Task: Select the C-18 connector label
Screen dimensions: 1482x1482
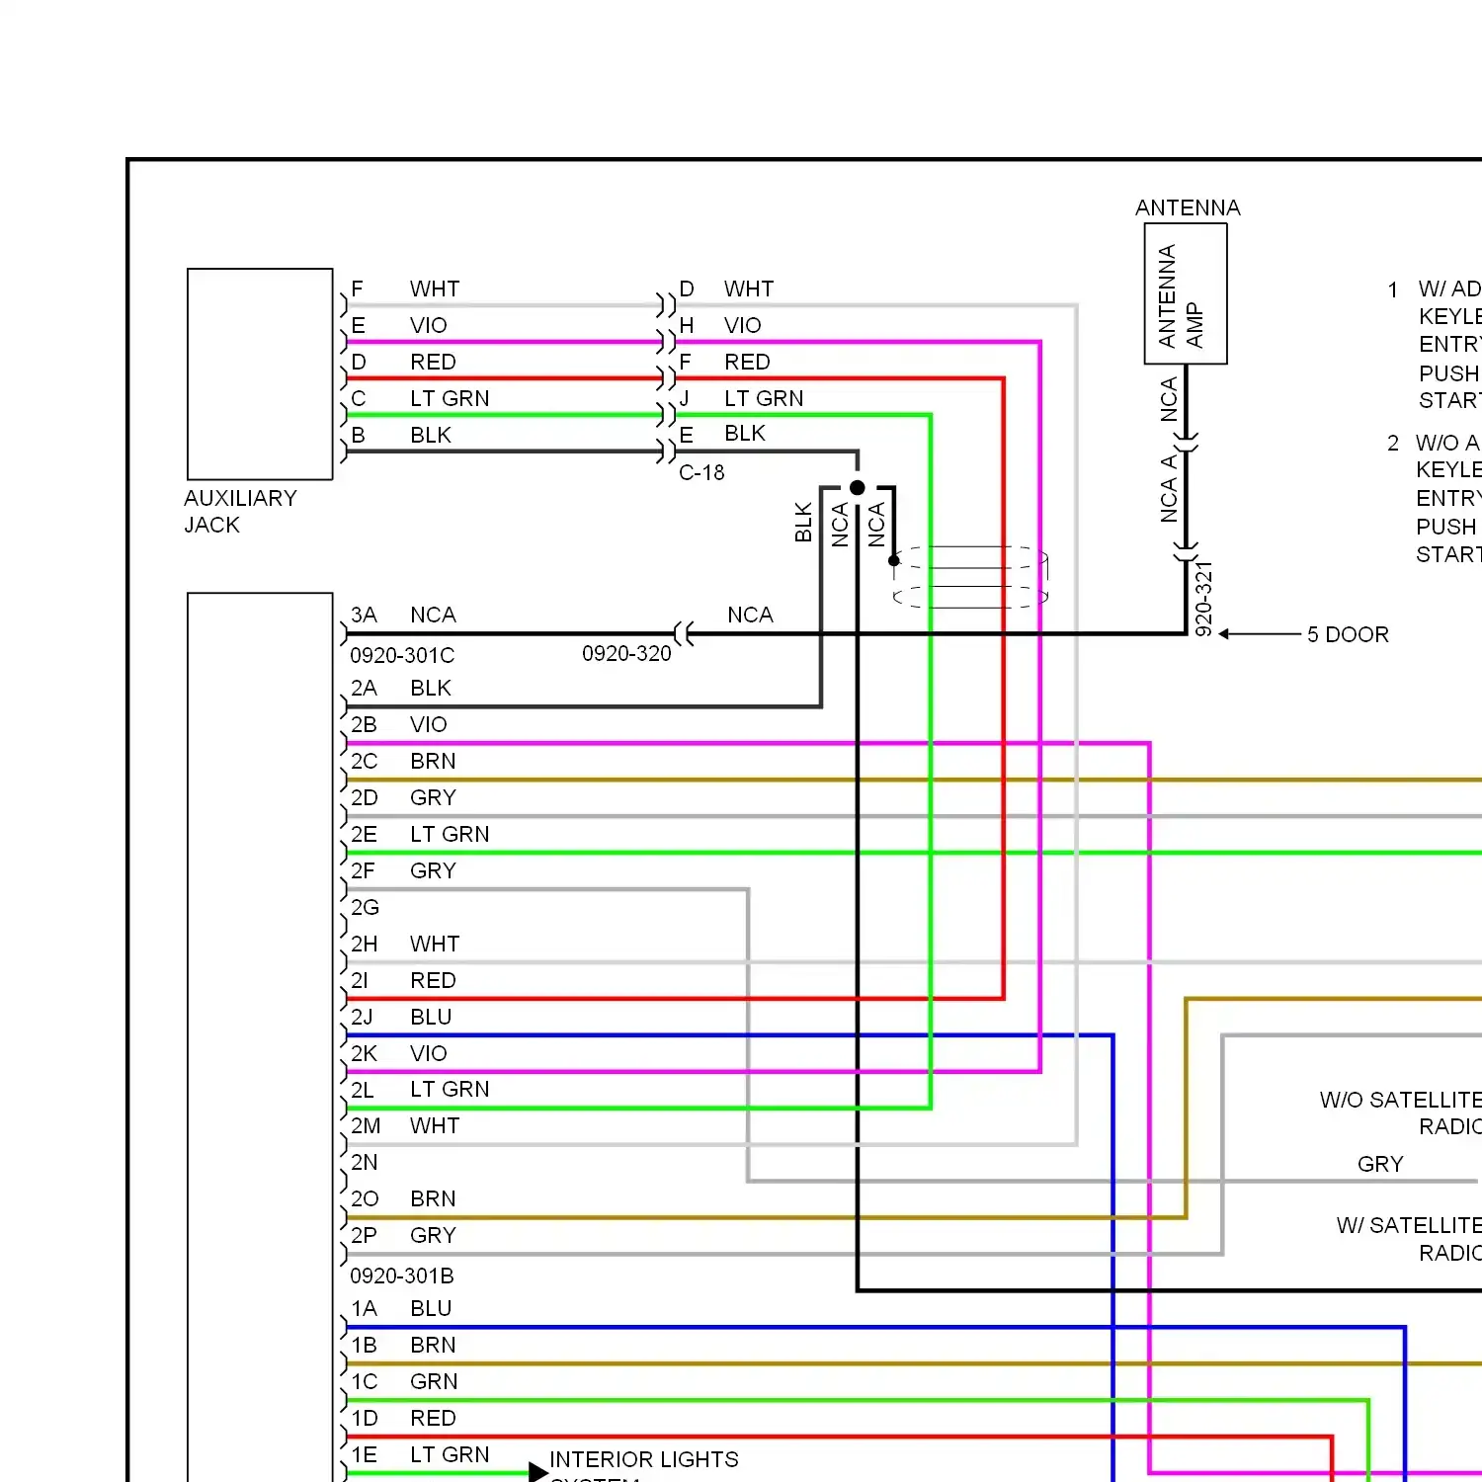Action: click(701, 473)
